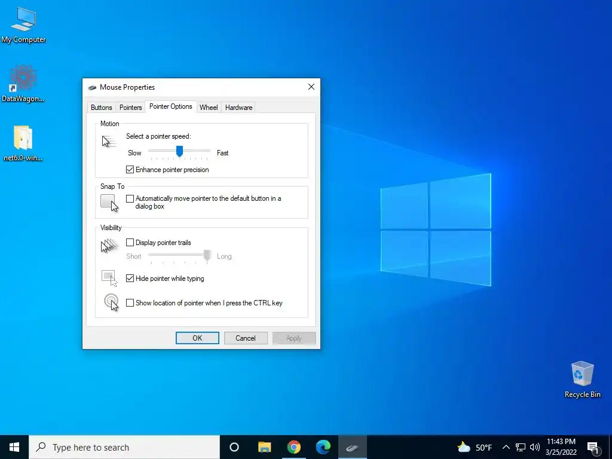Open the My Computer desktop icon
612x459 pixels.
[x=23, y=25]
